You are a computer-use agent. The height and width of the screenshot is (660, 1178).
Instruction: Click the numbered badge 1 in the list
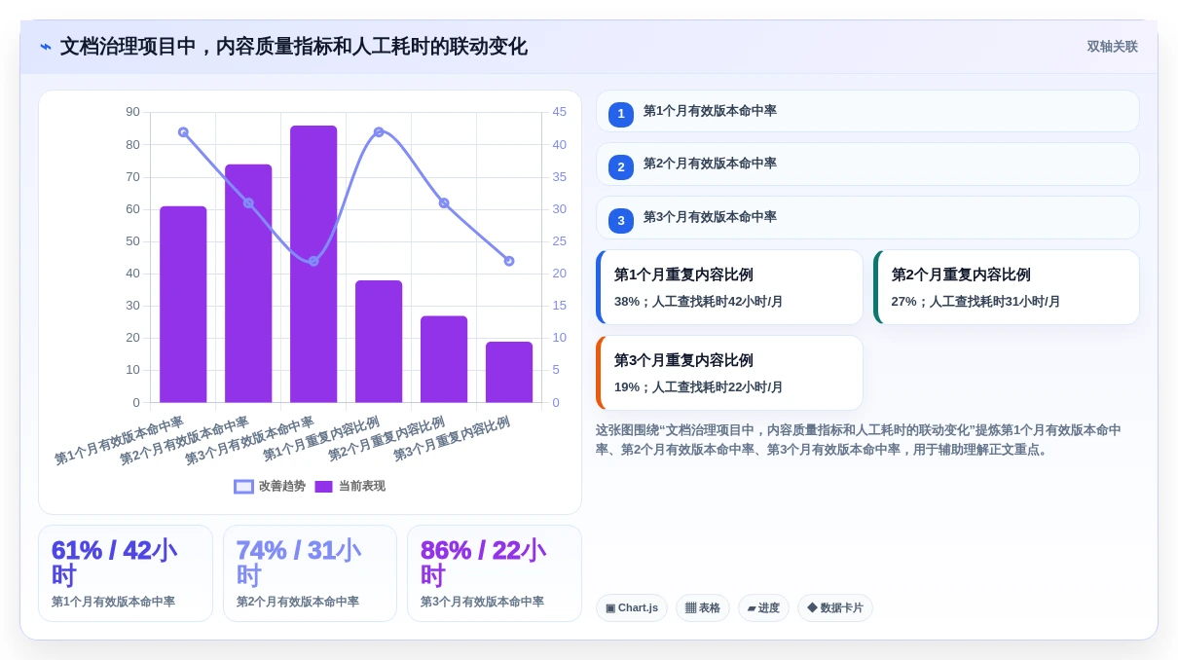(x=621, y=114)
